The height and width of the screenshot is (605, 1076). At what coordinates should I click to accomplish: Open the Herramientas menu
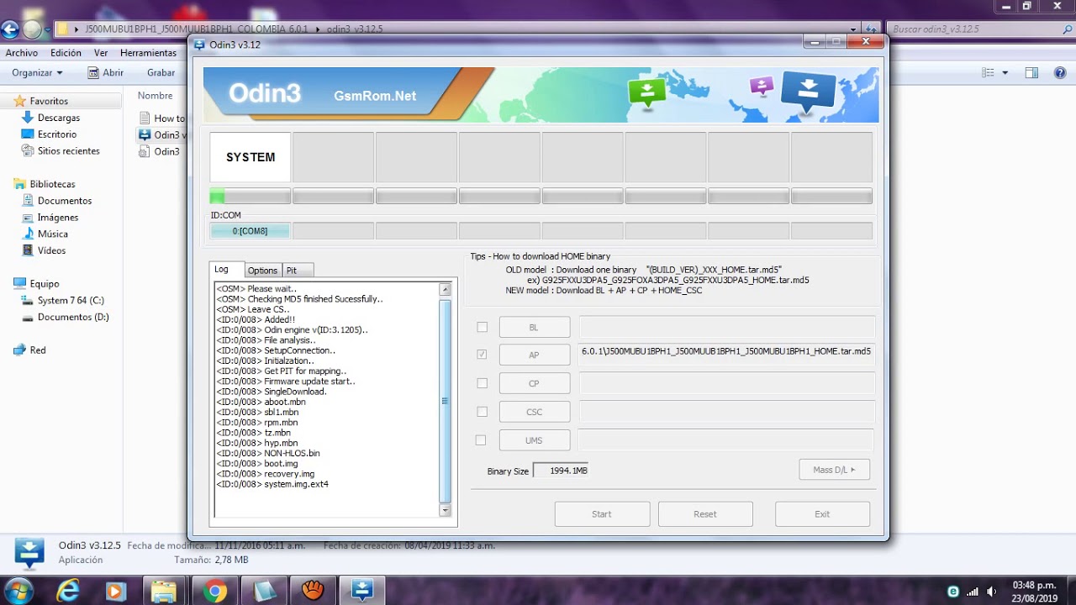(148, 53)
